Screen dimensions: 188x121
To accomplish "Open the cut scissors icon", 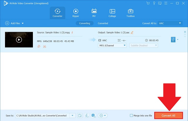I will coord(45,46).
